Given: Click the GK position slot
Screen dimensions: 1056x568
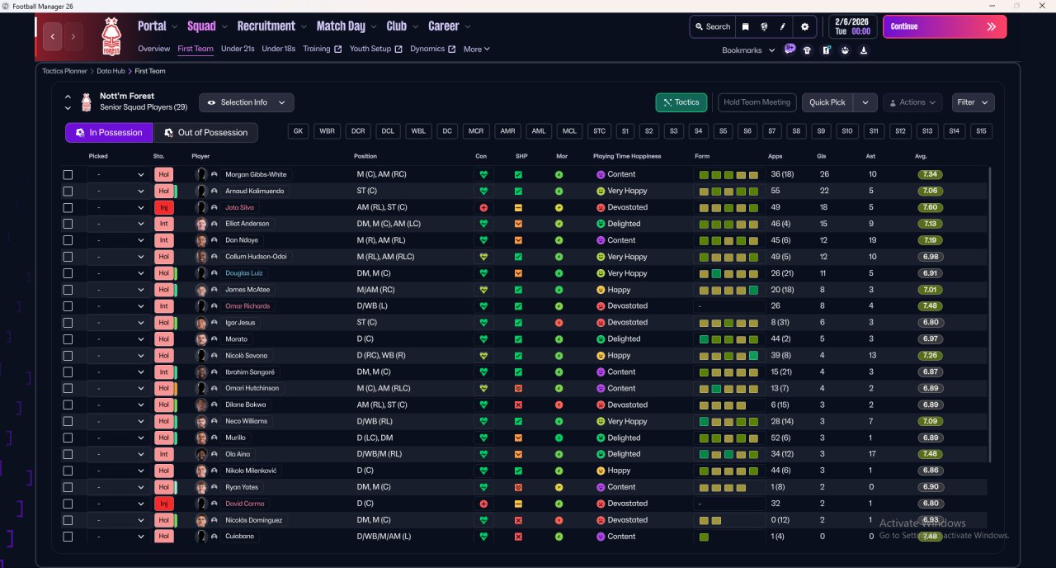Looking at the screenshot, I should tap(299, 131).
